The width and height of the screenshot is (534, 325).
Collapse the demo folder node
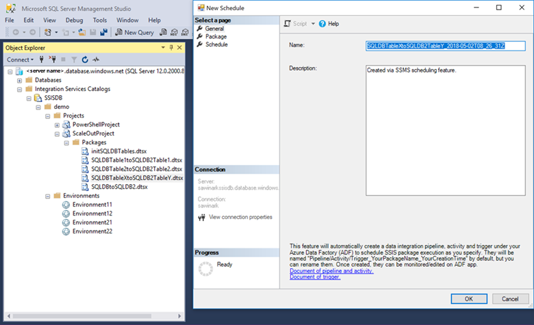[x=38, y=107]
